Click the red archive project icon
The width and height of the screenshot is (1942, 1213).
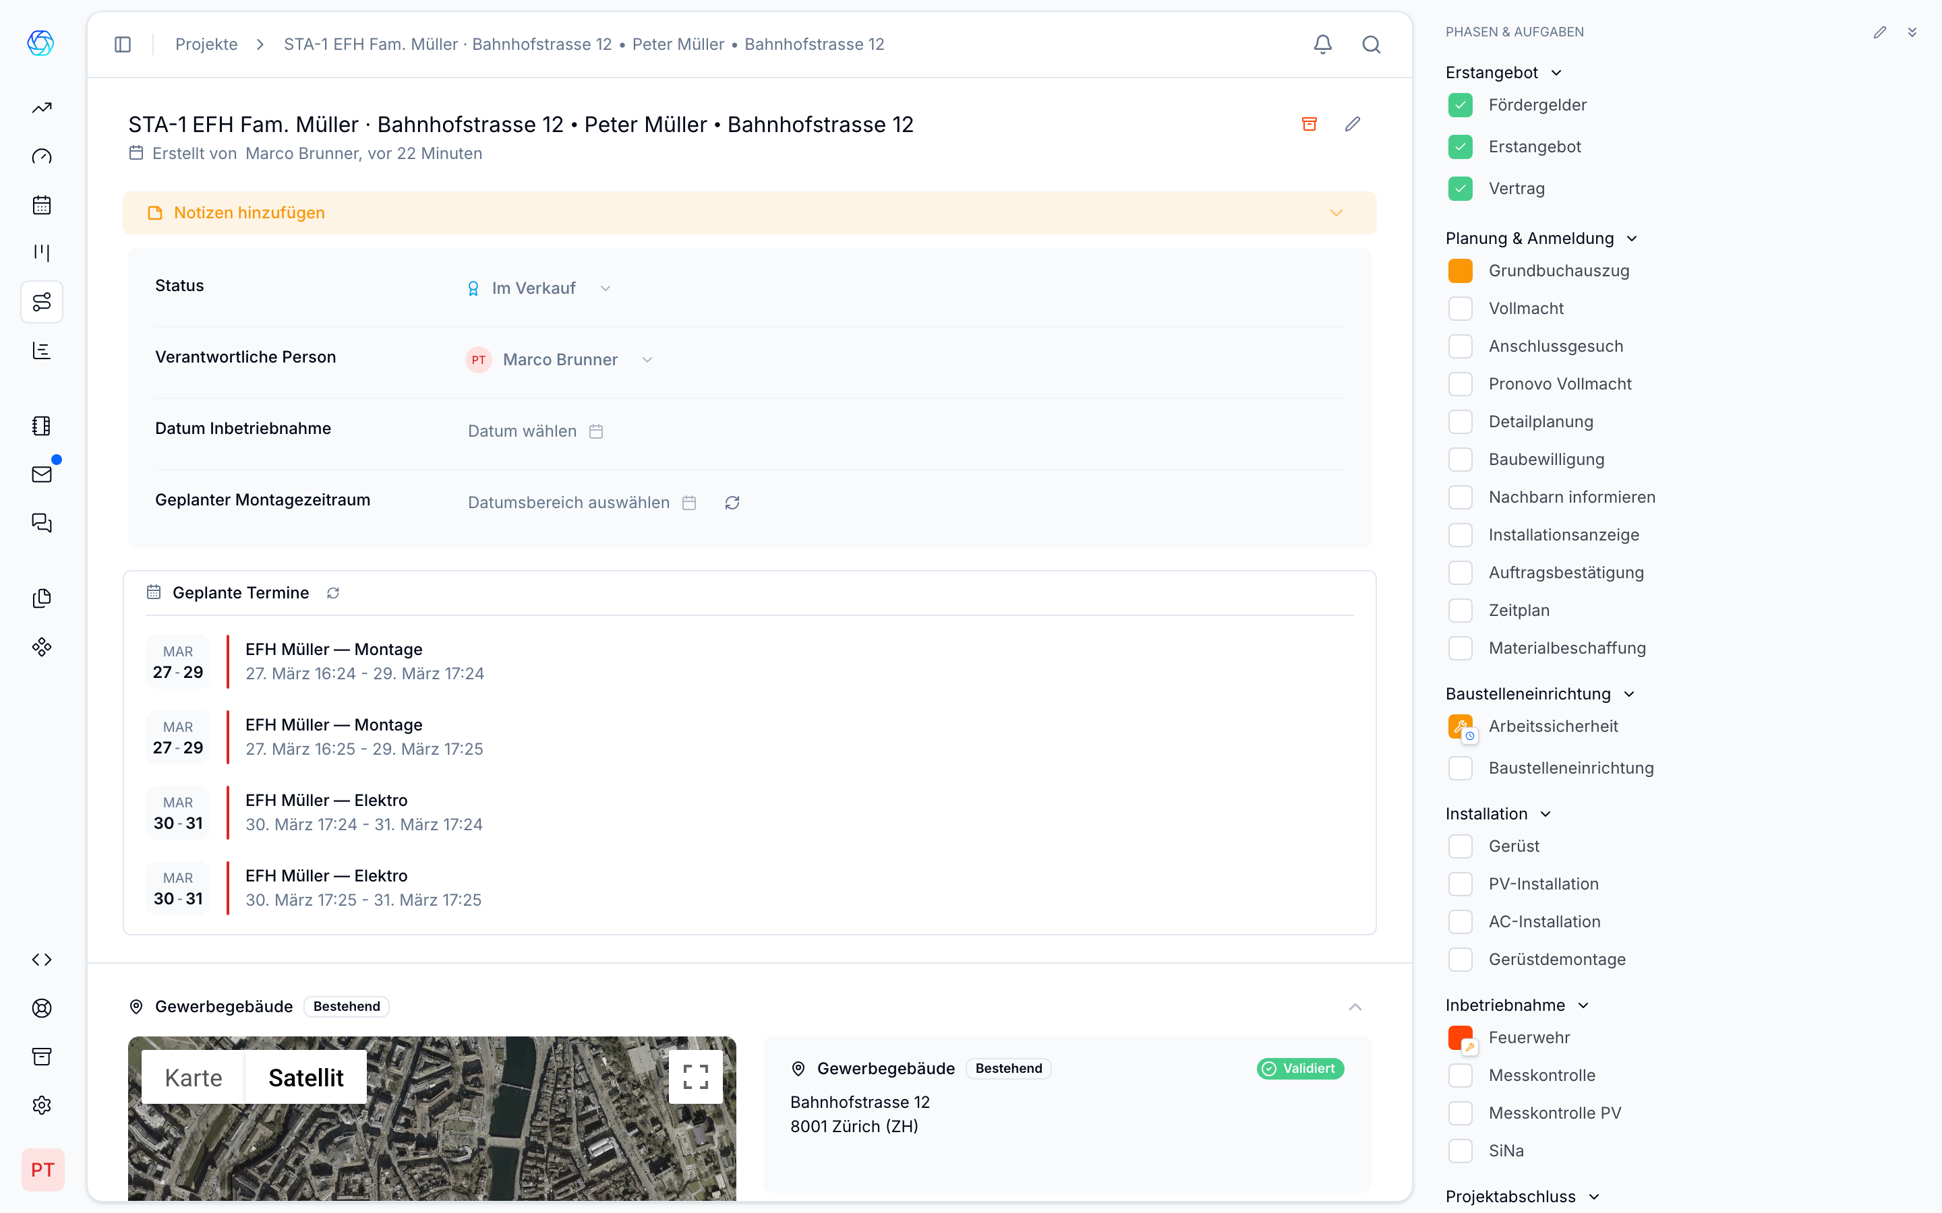tap(1309, 123)
